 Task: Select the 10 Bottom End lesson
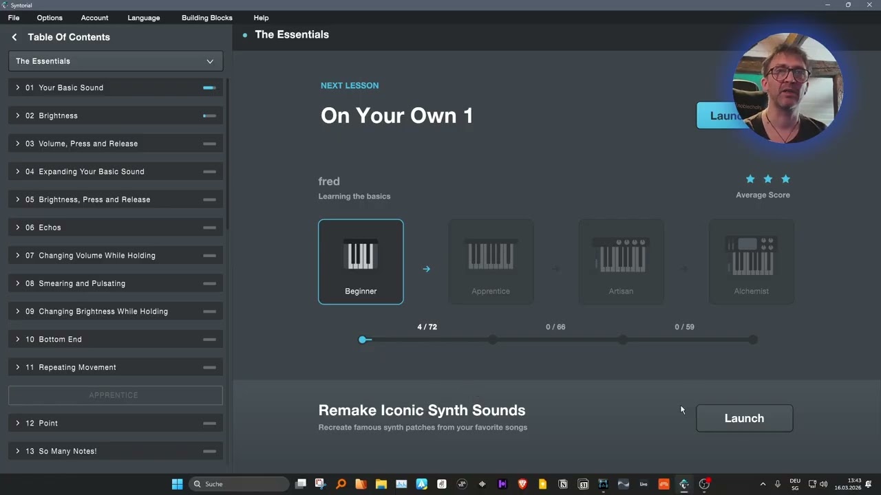click(116, 340)
